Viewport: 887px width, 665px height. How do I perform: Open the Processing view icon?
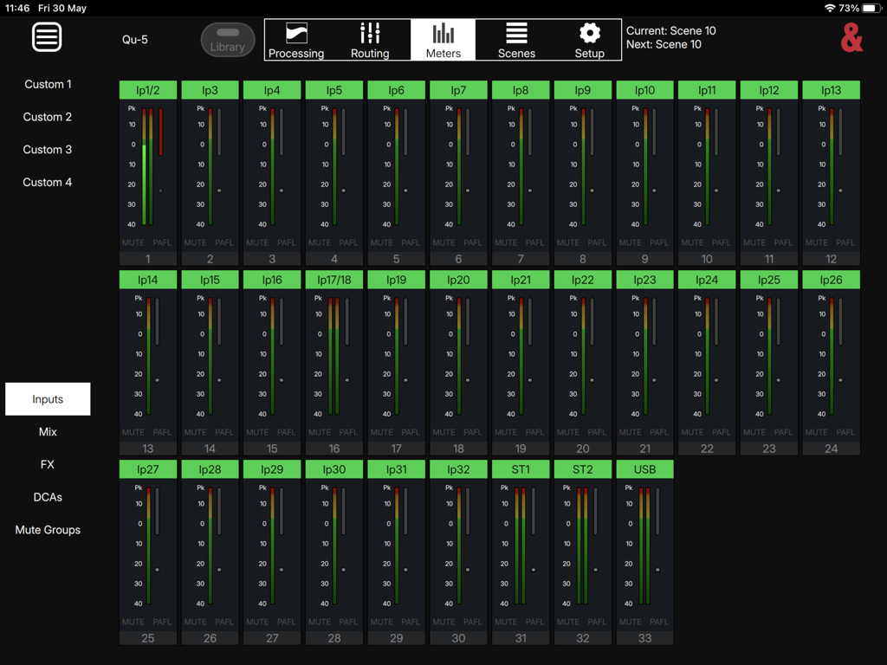[x=296, y=39]
